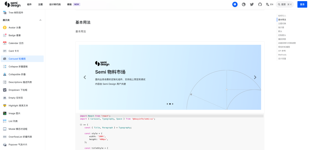
Task: Select the third carousel indicator dot
Action: tap(173, 104)
